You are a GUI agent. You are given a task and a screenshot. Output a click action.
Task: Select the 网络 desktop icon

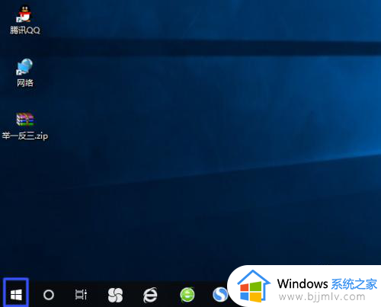tap(24, 67)
